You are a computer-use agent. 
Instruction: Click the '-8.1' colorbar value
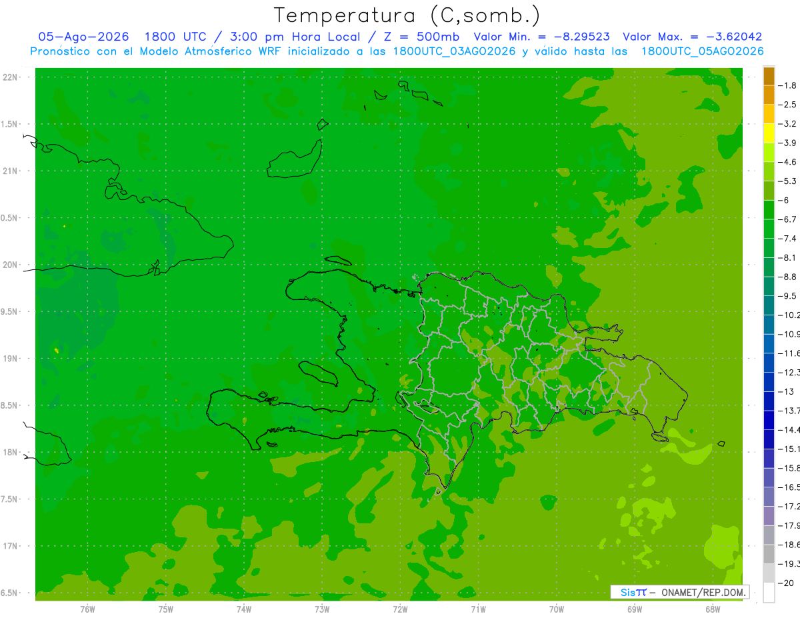click(787, 257)
